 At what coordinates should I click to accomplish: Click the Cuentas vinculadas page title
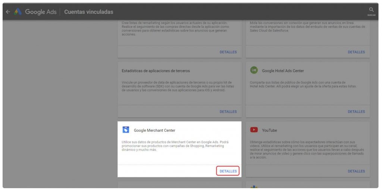[x=89, y=12]
